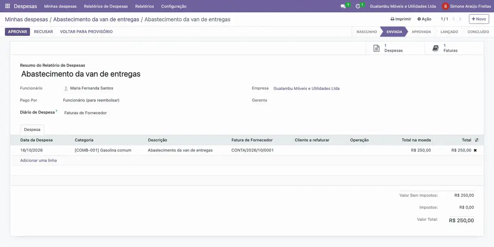This screenshot has width=494, height=247.
Task: Open the Imprimir print dropdown
Action: pyautogui.click(x=401, y=19)
